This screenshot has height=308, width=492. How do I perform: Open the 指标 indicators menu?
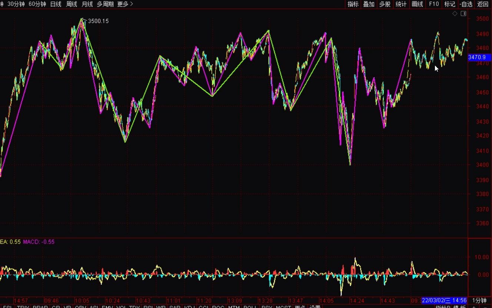[x=353, y=4]
